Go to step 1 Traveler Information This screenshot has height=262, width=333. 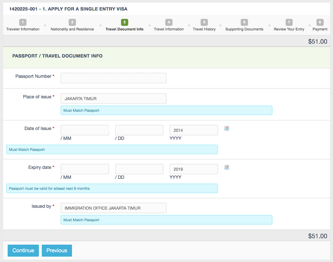23,26
